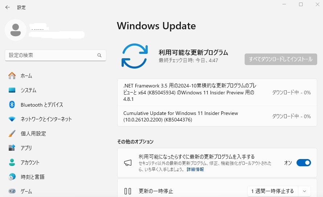Click すべてダウンロードしてインストール button
This screenshot has width=323, height=197.
pos(281,59)
